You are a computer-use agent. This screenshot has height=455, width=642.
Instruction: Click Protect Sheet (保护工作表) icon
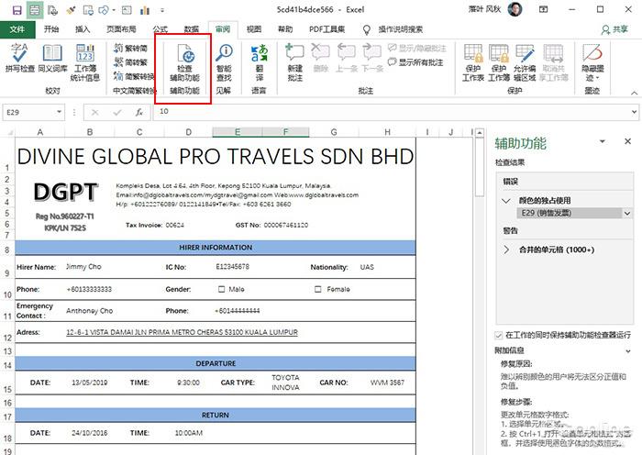pos(473,62)
